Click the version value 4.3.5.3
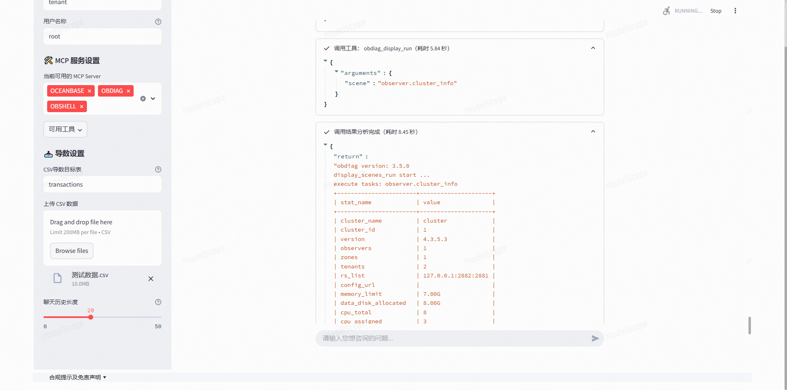The width and height of the screenshot is (787, 390). point(435,239)
